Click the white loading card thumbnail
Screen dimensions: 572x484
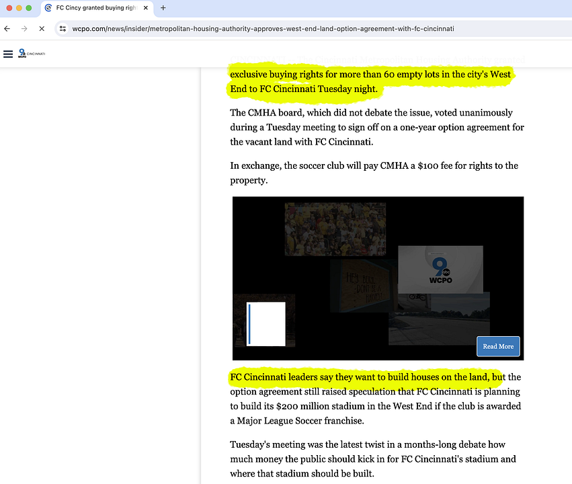(x=266, y=324)
